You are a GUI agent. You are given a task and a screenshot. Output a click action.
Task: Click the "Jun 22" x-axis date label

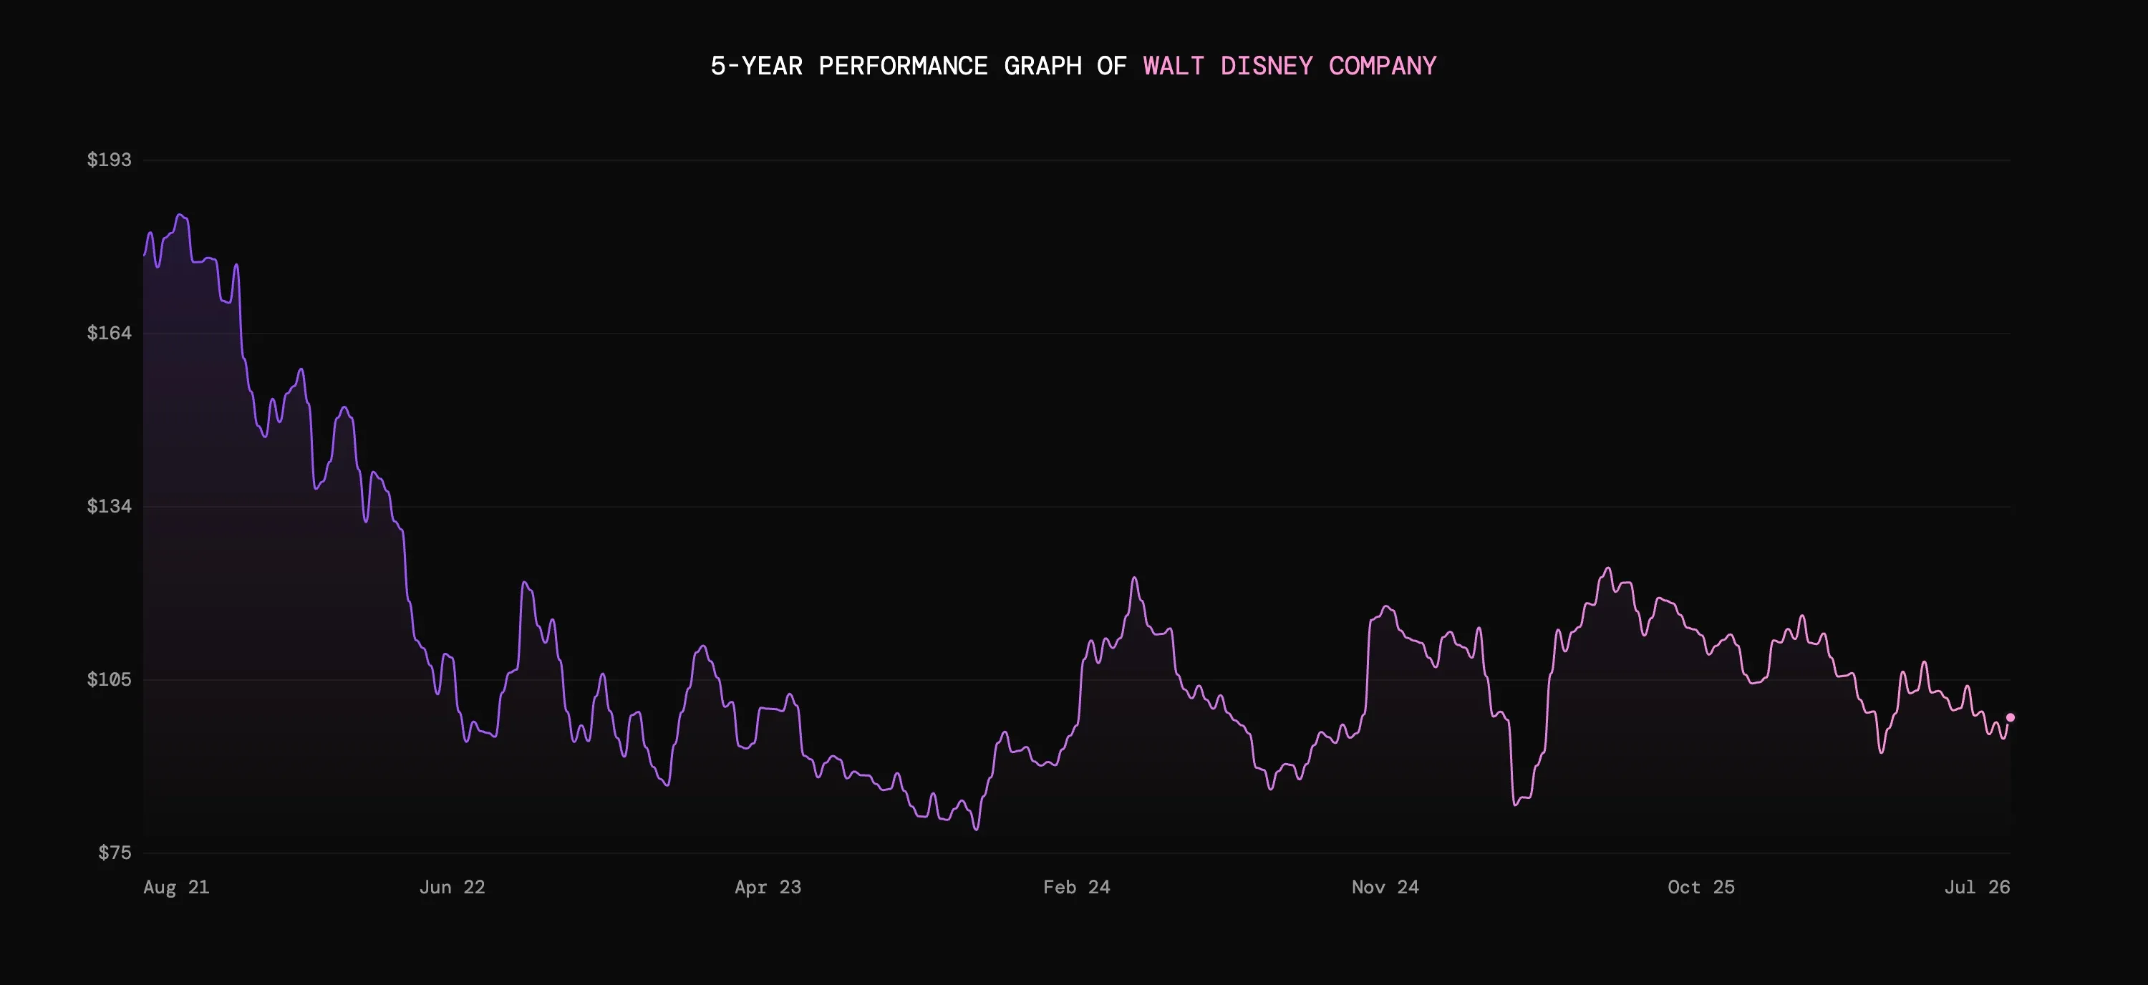452,887
